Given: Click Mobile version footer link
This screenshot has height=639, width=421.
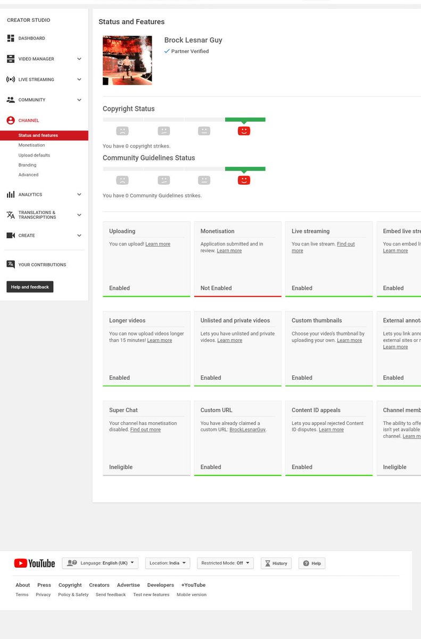Looking at the screenshot, I should click(192, 595).
